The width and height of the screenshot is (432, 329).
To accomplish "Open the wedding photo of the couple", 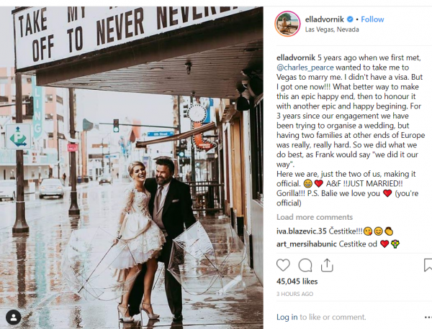I will click(132, 167).
